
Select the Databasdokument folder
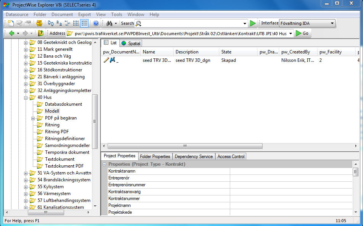(63, 104)
